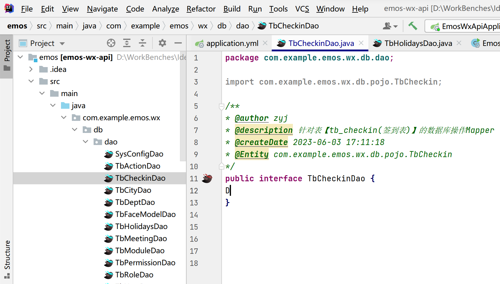Click the Expand All icon in Project panel
This screenshot has height=284, width=500.
click(127, 43)
